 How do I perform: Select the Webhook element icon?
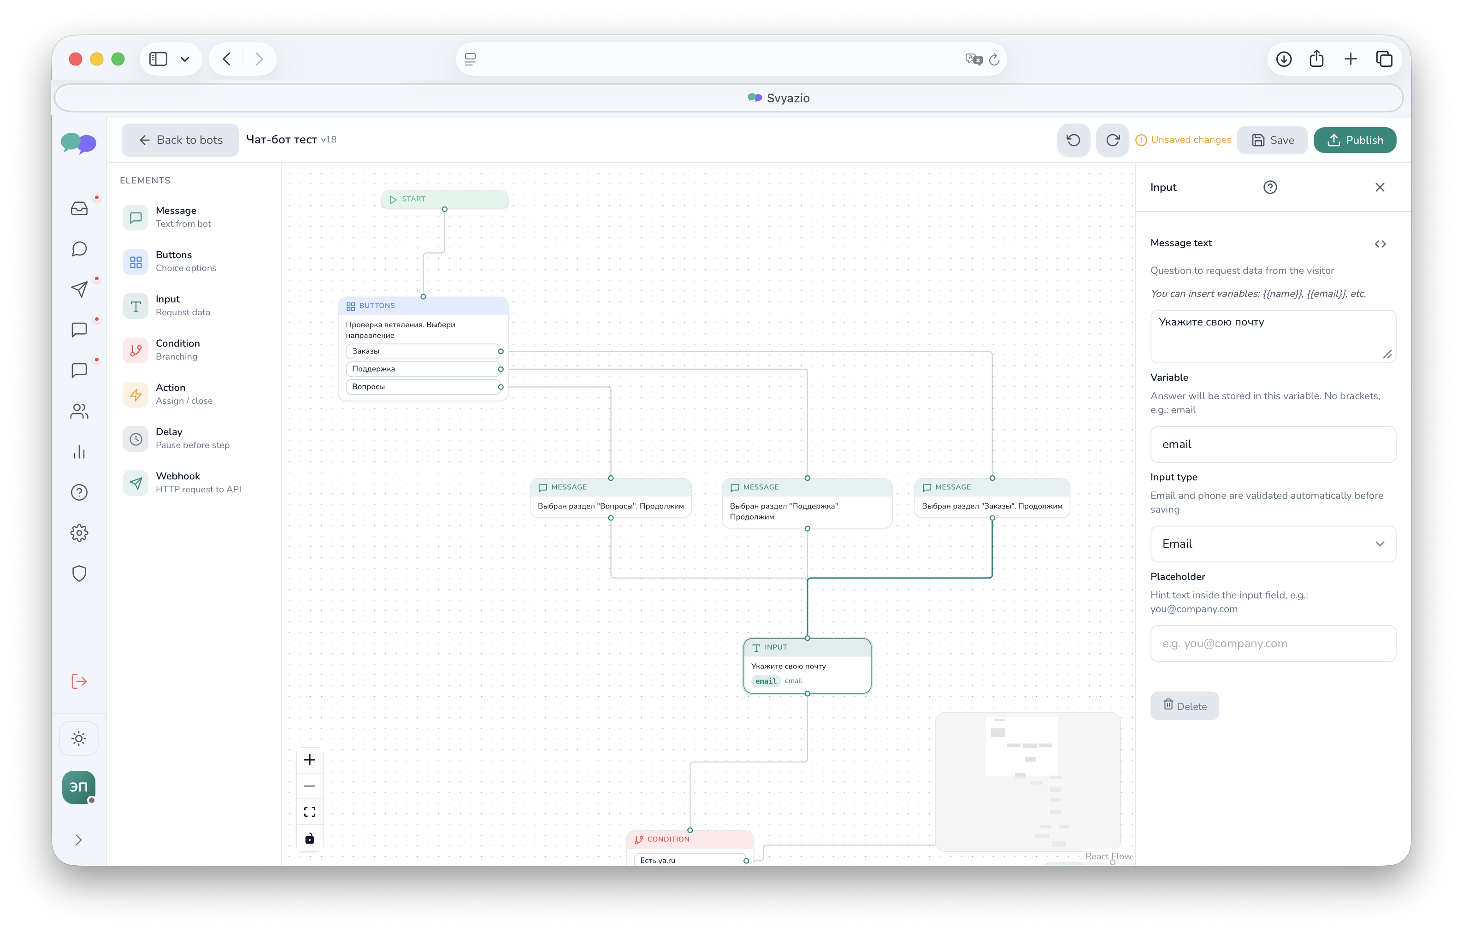point(136,483)
